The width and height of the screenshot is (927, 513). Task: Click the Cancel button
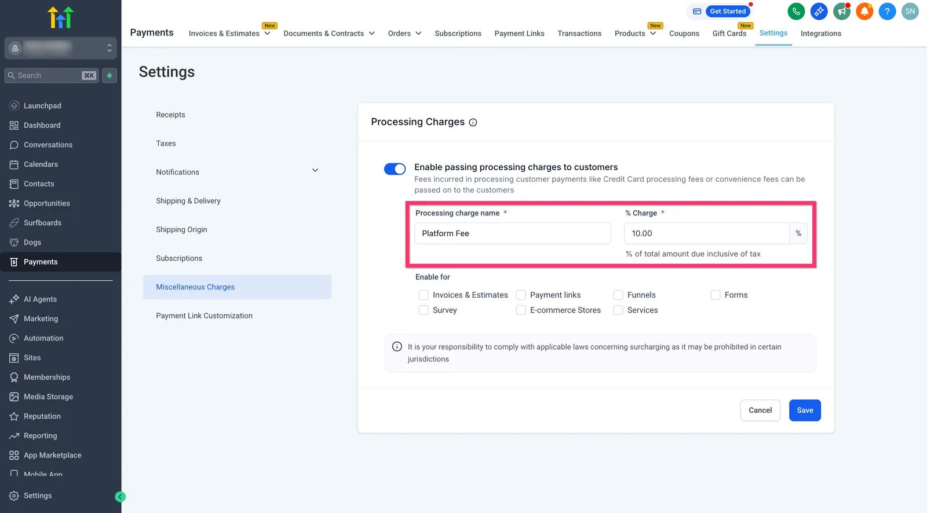coord(760,411)
